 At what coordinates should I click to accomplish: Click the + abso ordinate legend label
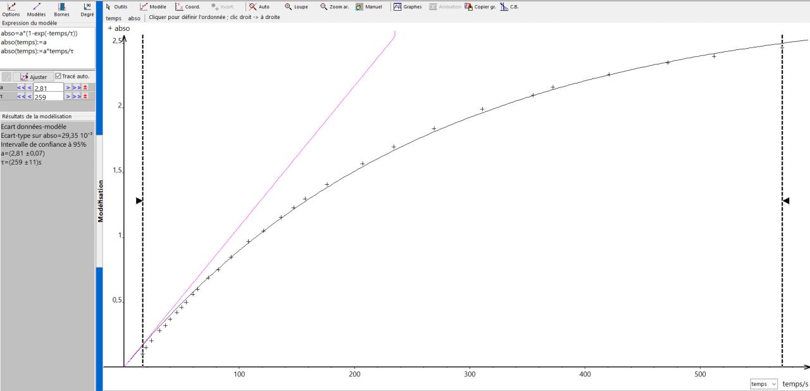[118, 28]
